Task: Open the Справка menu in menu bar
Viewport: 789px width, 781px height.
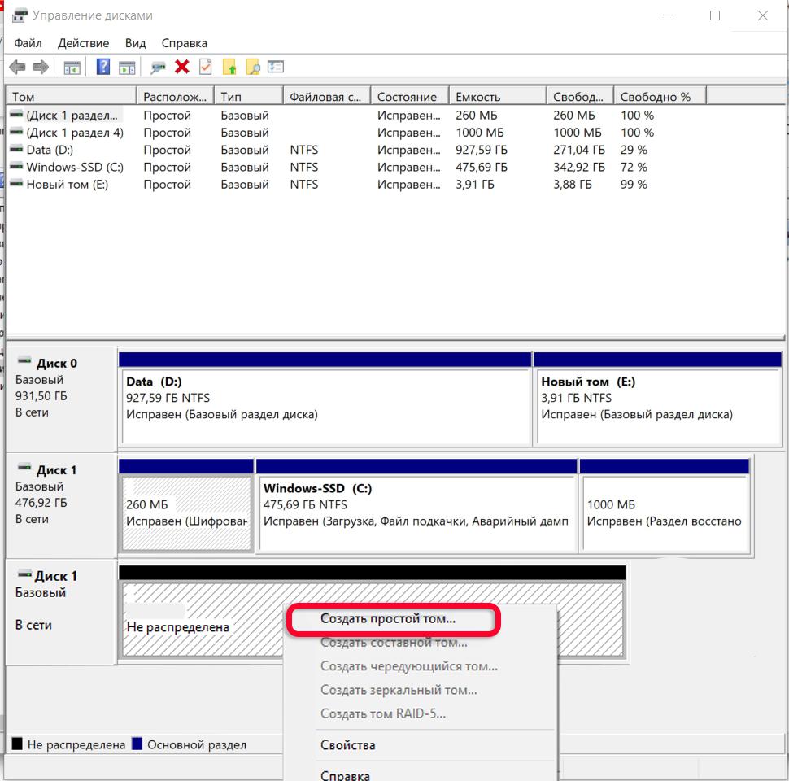Action: tap(184, 43)
